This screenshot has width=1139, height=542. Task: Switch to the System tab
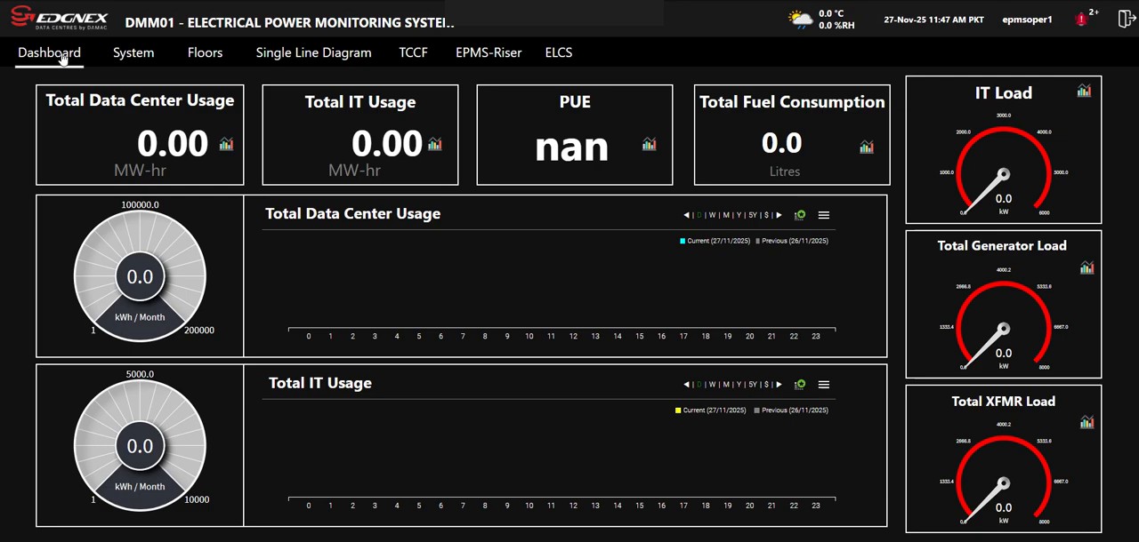click(133, 52)
